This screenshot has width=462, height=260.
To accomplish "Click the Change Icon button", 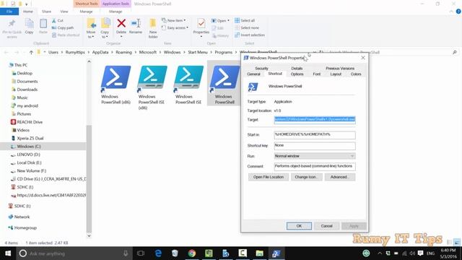I will pyautogui.click(x=306, y=177).
